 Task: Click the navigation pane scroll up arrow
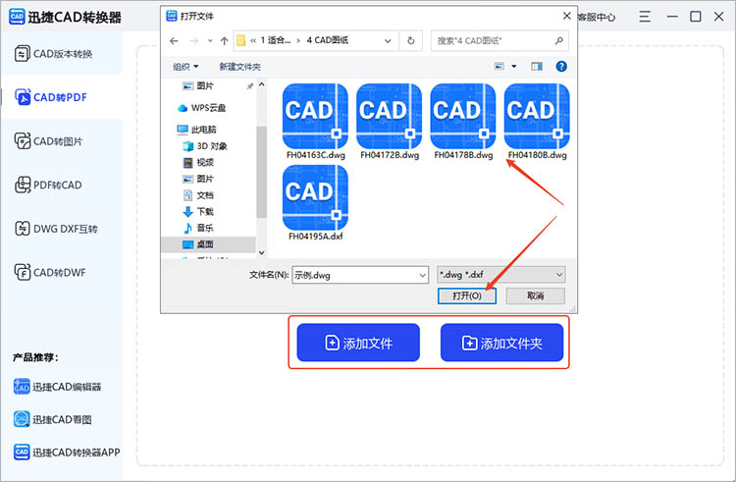[261, 85]
